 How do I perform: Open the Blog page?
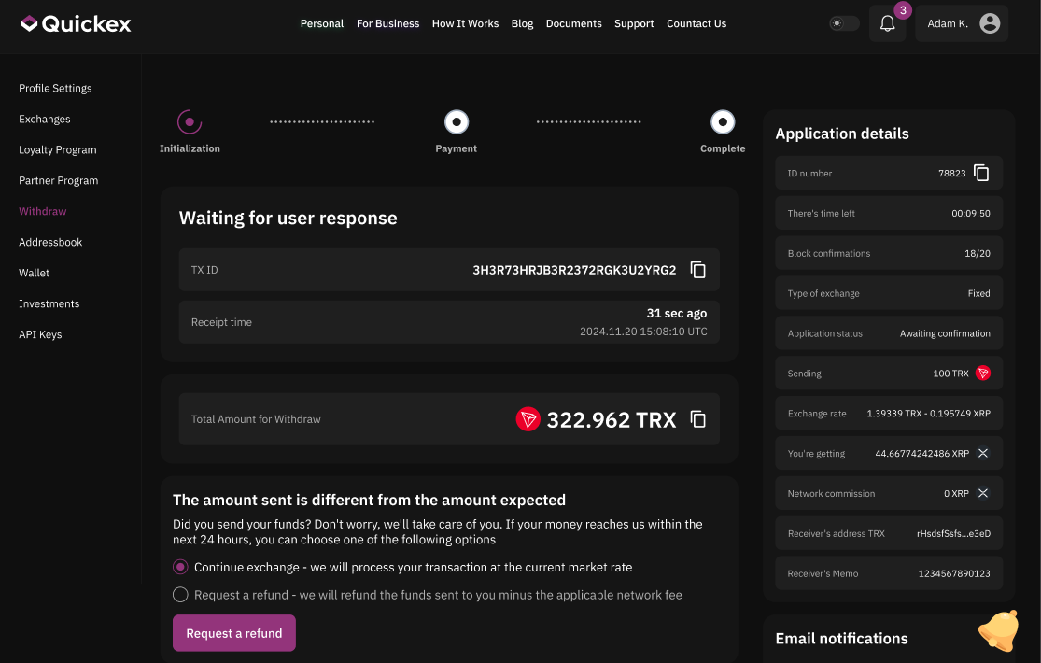523,24
